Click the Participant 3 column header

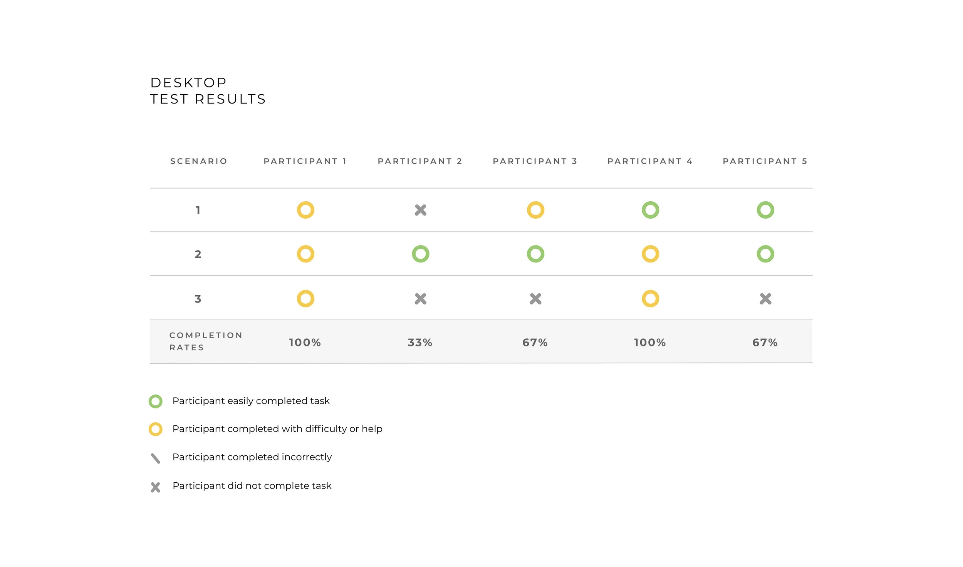coord(535,161)
